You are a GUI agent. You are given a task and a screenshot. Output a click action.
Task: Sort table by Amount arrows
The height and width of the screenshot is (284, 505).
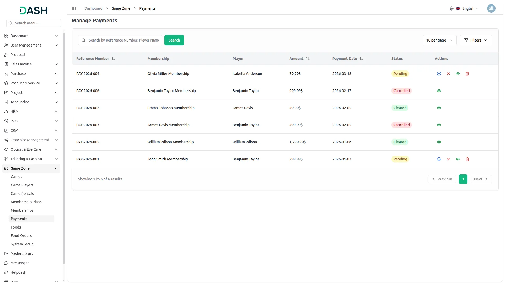pos(307,59)
